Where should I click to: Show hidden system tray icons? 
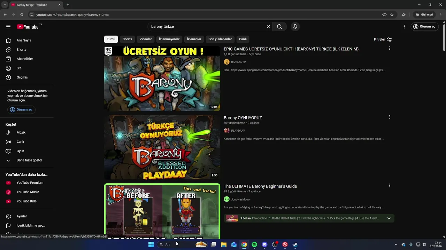click(396, 244)
